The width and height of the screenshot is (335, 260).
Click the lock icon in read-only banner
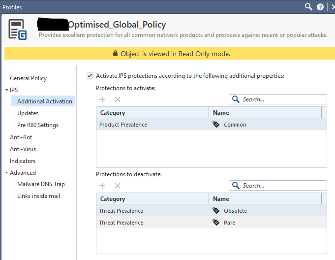click(x=115, y=53)
